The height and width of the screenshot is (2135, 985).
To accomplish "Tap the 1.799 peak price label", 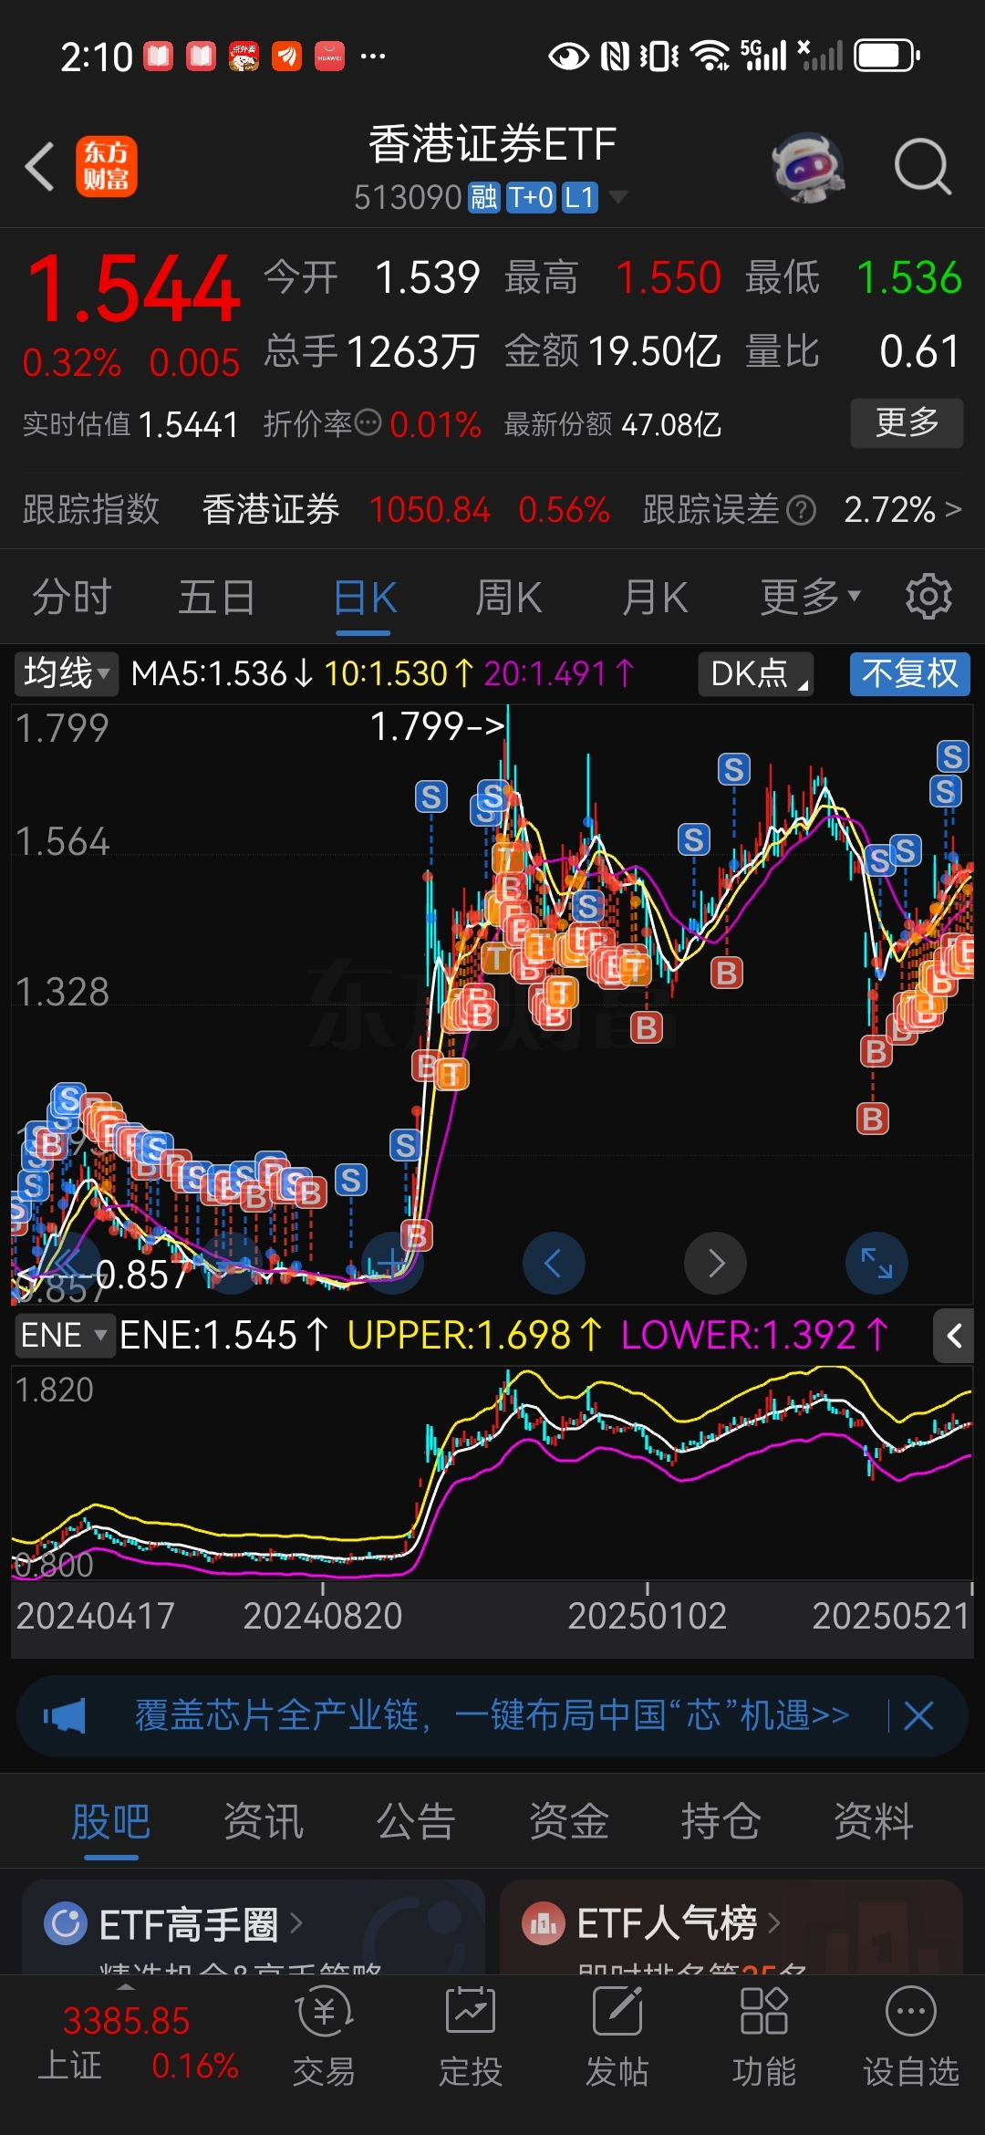I will (437, 726).
